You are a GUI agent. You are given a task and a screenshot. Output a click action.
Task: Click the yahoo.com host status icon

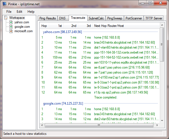pyautogui.click(x=11, y=22)
